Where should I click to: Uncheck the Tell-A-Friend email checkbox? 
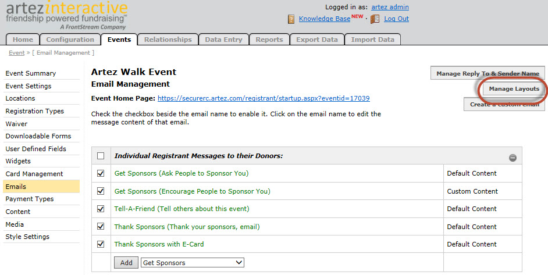pyautogui.click(x=101, y=209)
